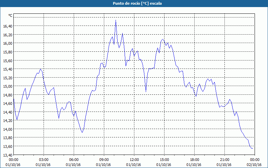268x168 pixels.
Task: Select the 14,40 y-axis value
Action: click(8, 112)
